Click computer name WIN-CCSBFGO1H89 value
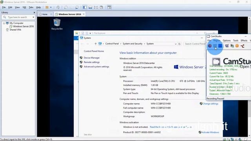The width and height of the screenshot is (251, 141). click(160, 104)
